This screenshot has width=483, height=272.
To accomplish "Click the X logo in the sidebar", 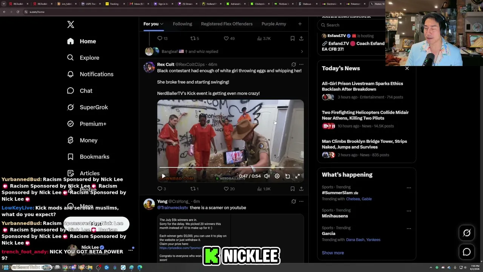I will [71, 25].
